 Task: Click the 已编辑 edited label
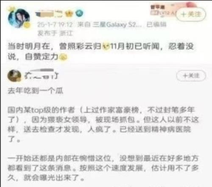click(x=156, y=25)
